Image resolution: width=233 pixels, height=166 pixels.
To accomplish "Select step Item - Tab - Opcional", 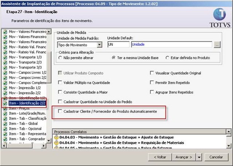I will (25, 129).
